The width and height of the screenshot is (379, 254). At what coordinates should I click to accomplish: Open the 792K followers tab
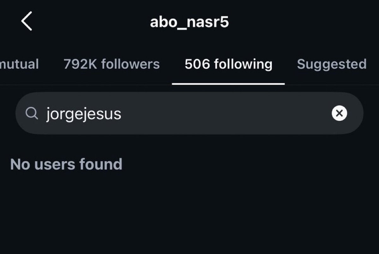tap(111, 64)
